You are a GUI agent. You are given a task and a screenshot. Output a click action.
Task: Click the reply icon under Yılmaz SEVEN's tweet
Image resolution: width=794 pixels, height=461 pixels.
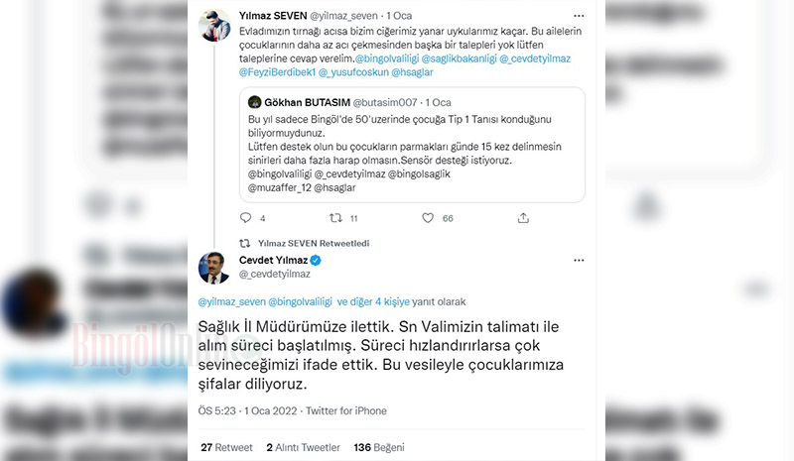pos(245,218)
